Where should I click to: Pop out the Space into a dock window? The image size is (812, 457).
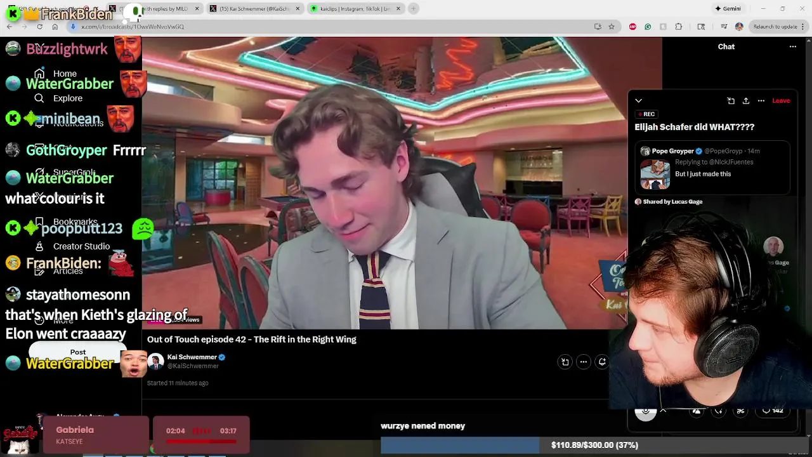[x=731, y=101]
